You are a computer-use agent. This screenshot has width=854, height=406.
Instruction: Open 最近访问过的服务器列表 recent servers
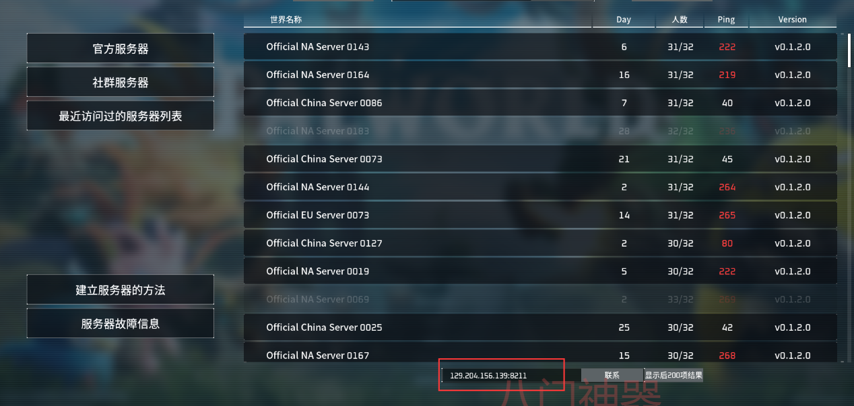pos(121,116)
